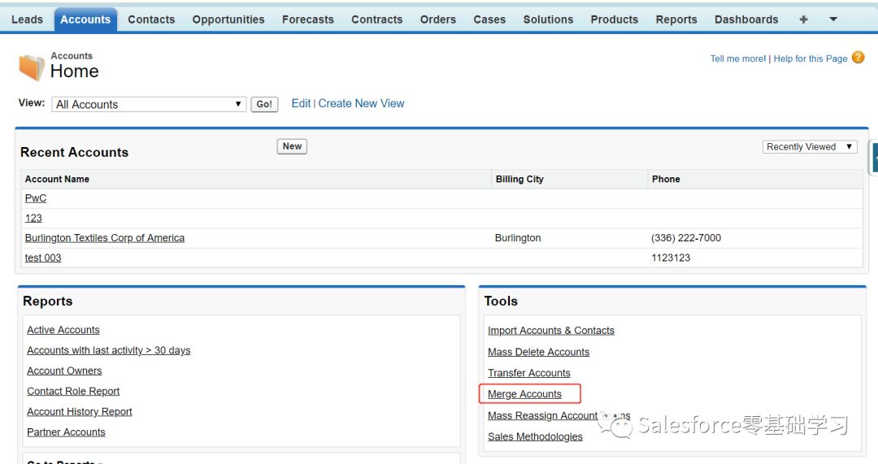Open the Contact Role Report
The image size is (878, 464).
point(73,391)
